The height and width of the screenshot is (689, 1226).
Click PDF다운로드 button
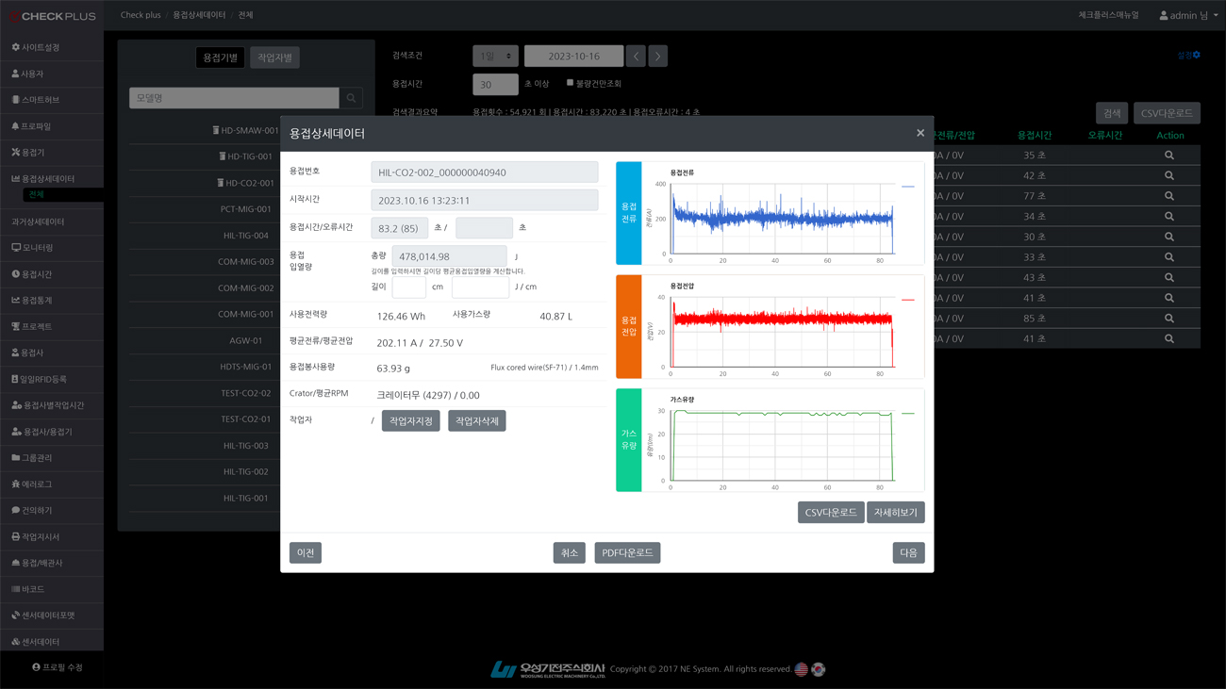627,553
